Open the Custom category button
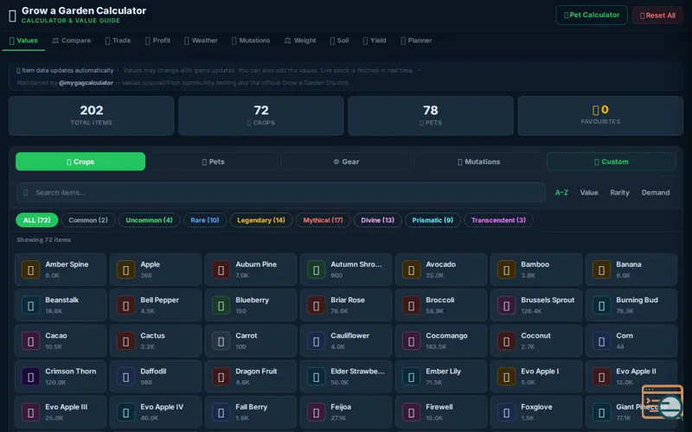This screenshot has width=692, height=432. pos(612,162)
